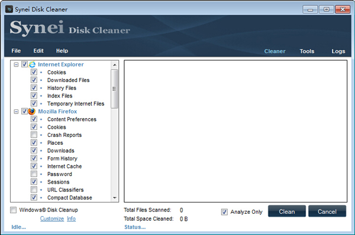Uncheck Temporary Internet Files checkbox

point(34,103)
